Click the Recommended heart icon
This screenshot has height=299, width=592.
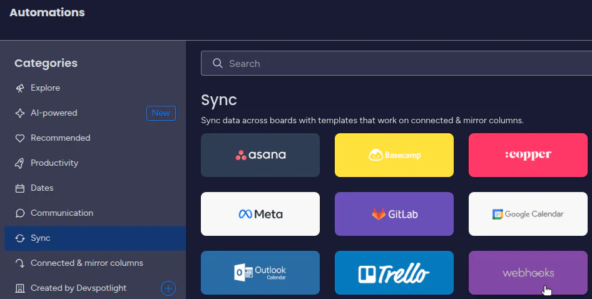pos(19,138)
